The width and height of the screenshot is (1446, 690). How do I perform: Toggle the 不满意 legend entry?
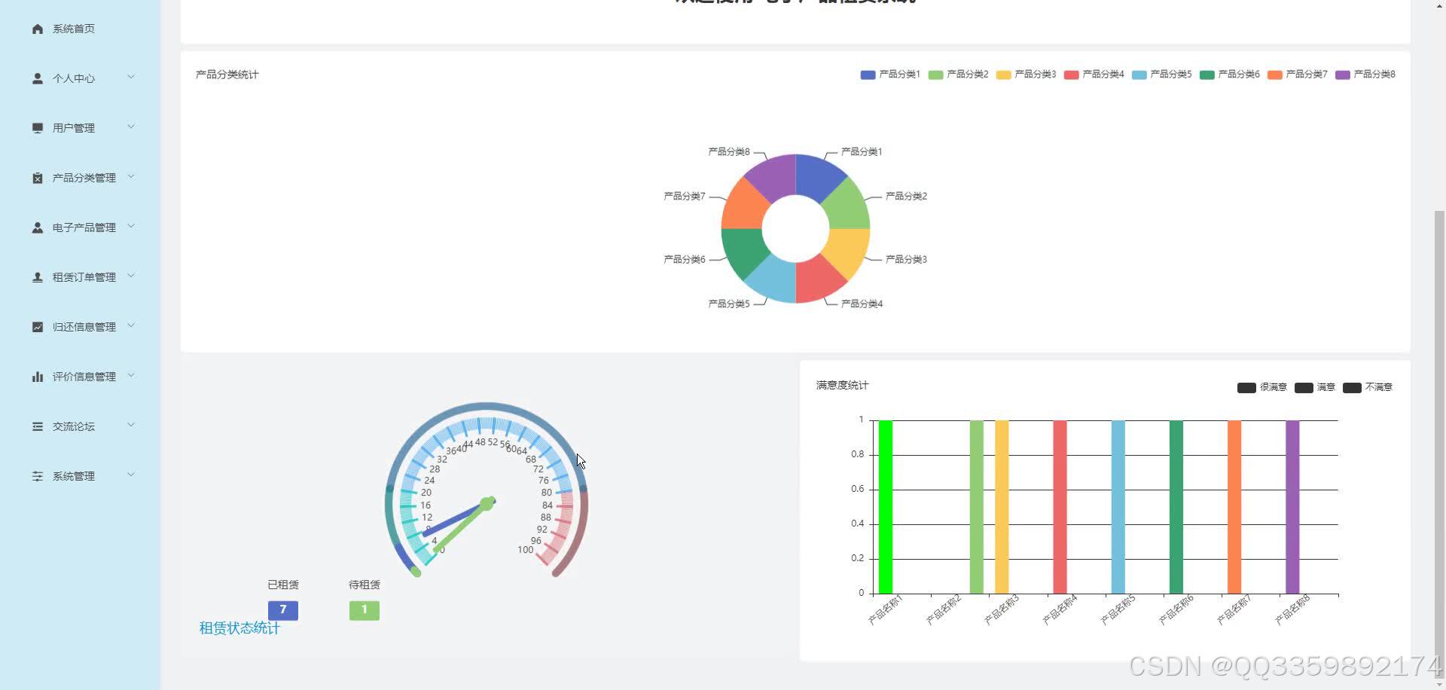(x=1368, y=387)
